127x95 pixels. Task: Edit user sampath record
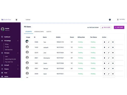pos(109,47)
